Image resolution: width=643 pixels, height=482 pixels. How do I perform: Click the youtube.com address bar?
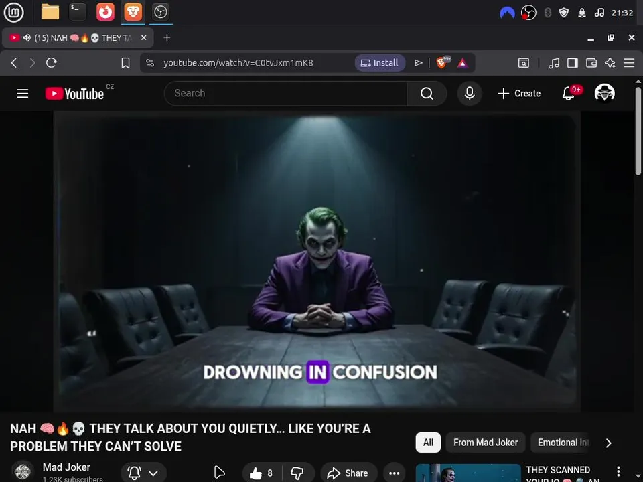238,63
